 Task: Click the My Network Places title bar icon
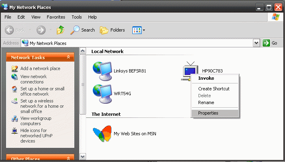pyautogui.click(x=5, y=7)
